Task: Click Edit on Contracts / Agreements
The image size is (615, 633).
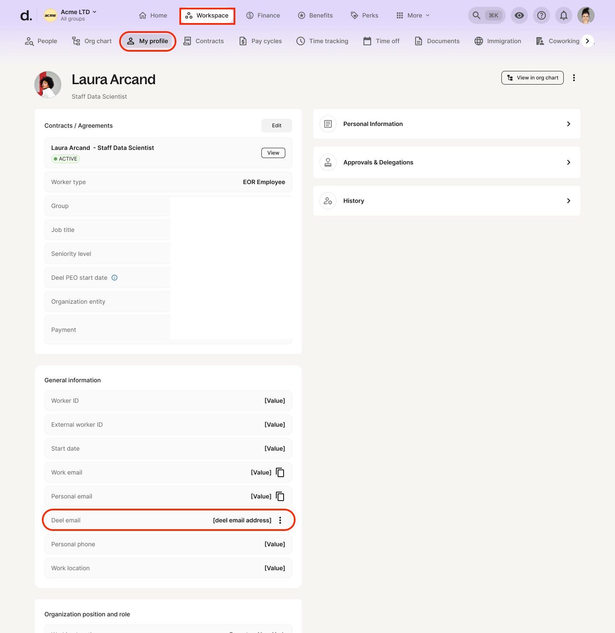Action: [276, 125]
